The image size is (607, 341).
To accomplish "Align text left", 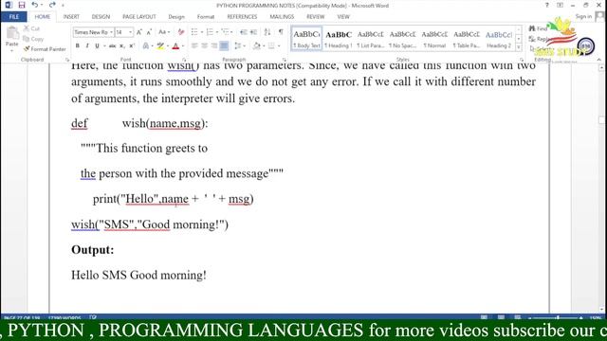I will 194,46.
